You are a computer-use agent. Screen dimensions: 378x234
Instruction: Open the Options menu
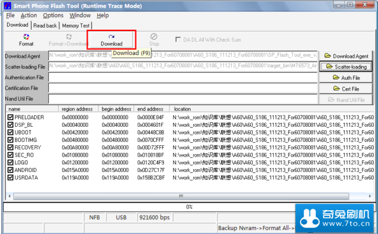pos(53,15)
